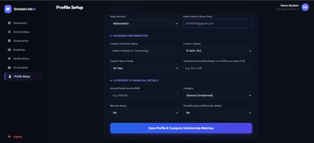Open the Course / Stream dropdown
This screenshot has height=143, width=314.
click(x=218, y=51)
